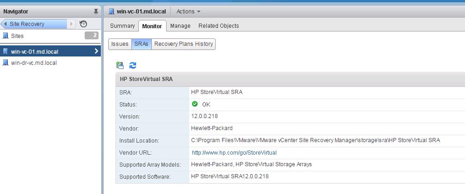Select version value 12.0.0.218
The width and height of the screenshot is (465, 194).
click(205, 116)
